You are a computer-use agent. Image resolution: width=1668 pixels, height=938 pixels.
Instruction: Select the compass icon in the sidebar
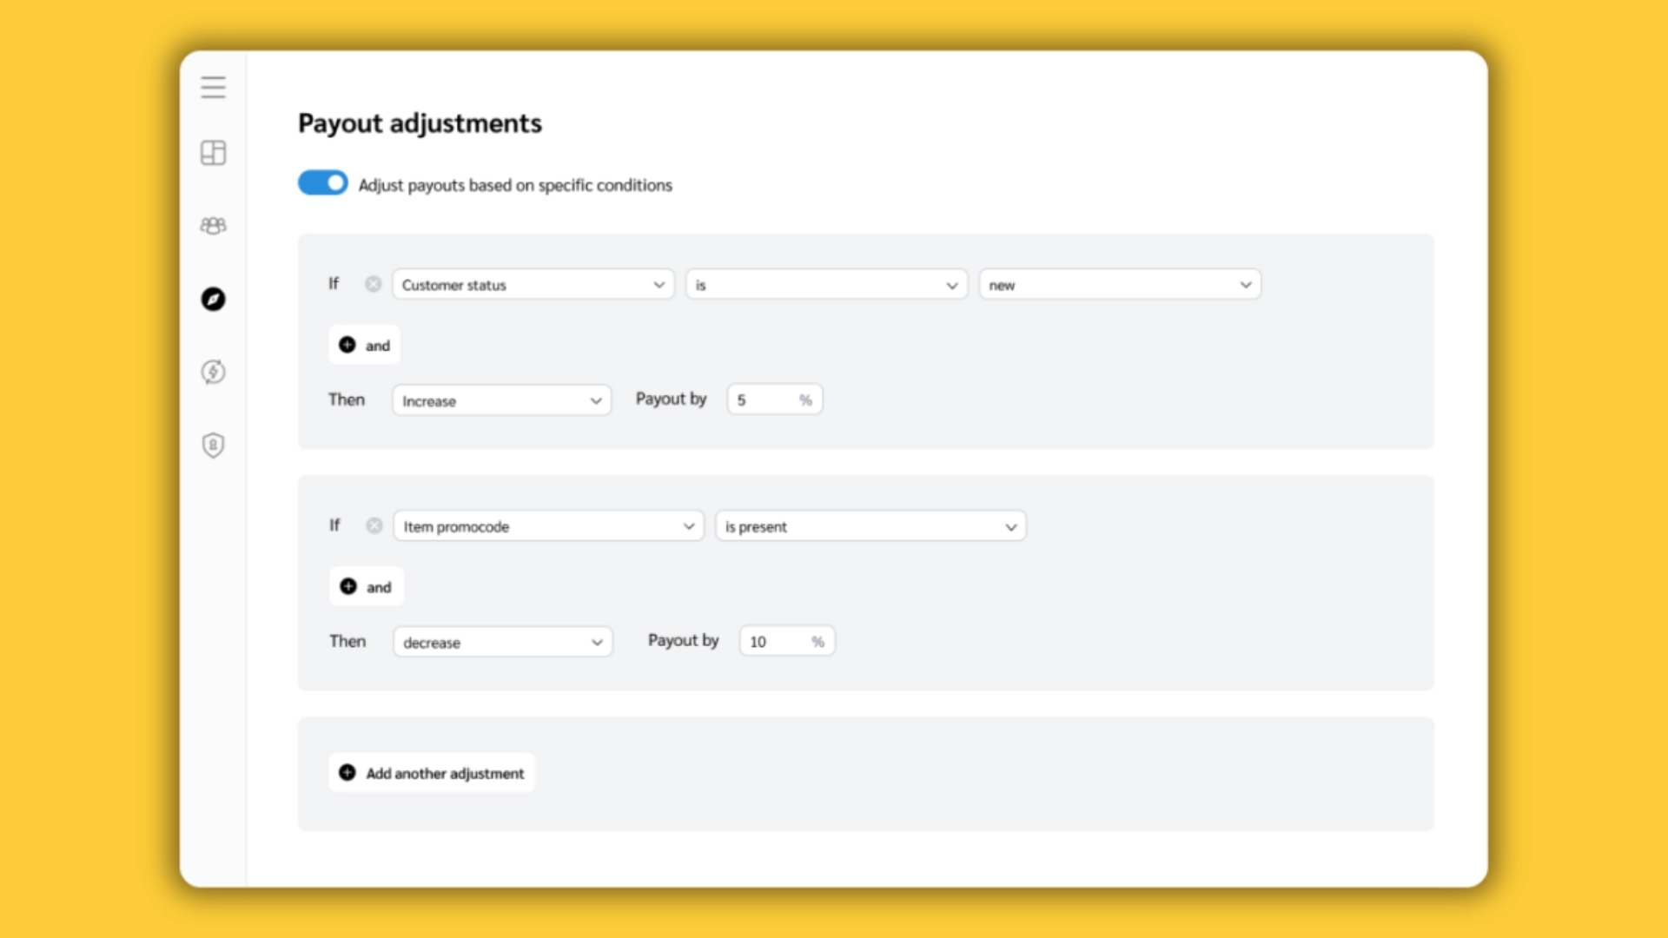pyautogui.click(x=213, y=299)
